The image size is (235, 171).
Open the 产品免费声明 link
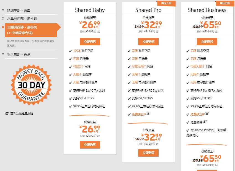coord(24,113)
